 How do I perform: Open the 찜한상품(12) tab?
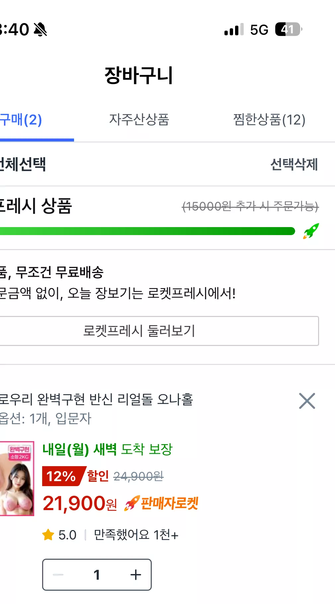coord(269,120)
